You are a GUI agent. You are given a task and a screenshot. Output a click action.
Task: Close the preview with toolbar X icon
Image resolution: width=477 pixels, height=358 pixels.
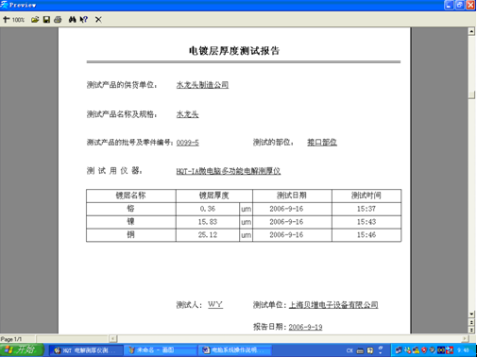click(98, 20)
